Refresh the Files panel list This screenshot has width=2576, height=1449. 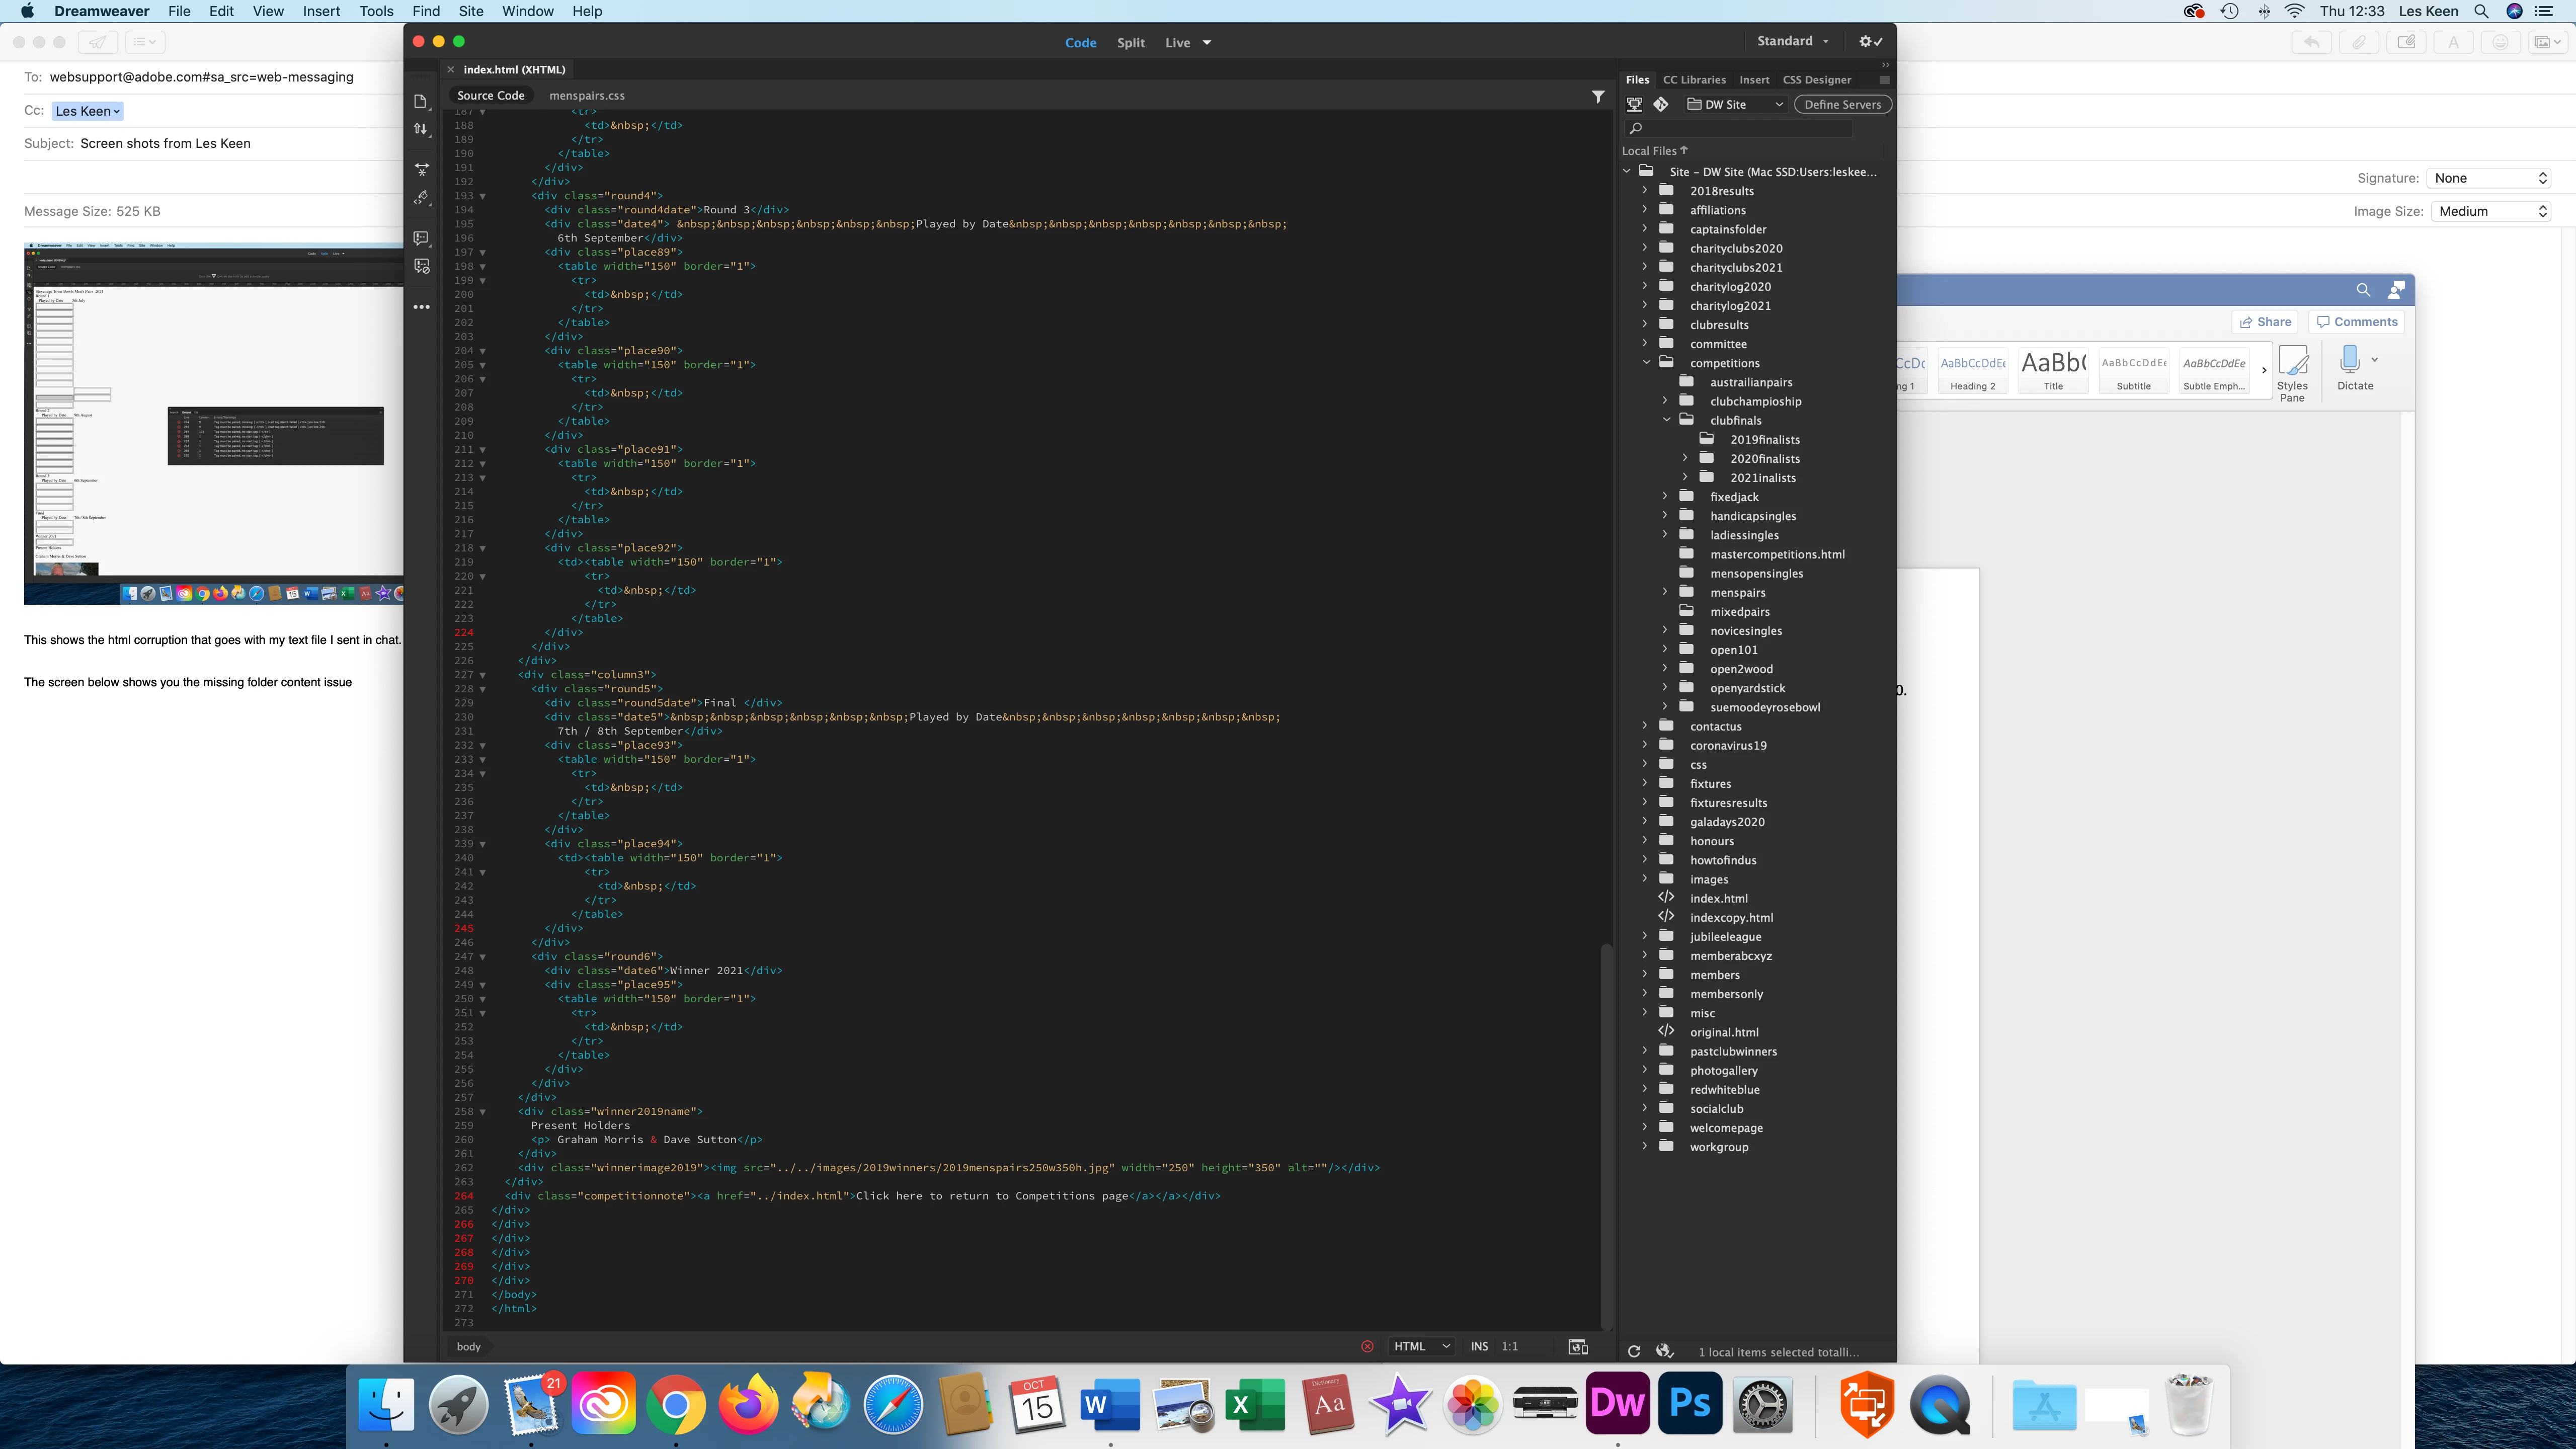[1634, 1351]
